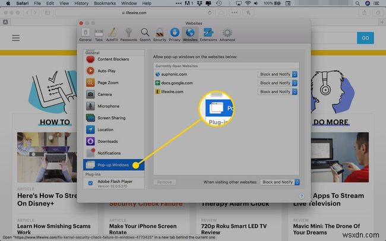
Task: Switch to the Websites preferences pane
Action: (x=190, y=34)
